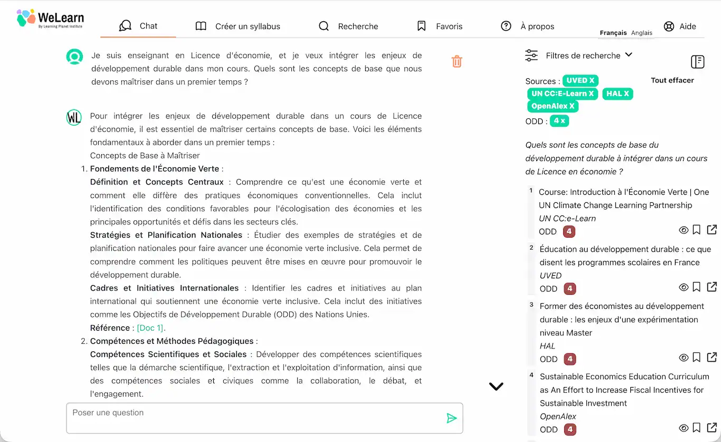
Task: Bookmark the HAL document about economists
Action: pos(697,358)
